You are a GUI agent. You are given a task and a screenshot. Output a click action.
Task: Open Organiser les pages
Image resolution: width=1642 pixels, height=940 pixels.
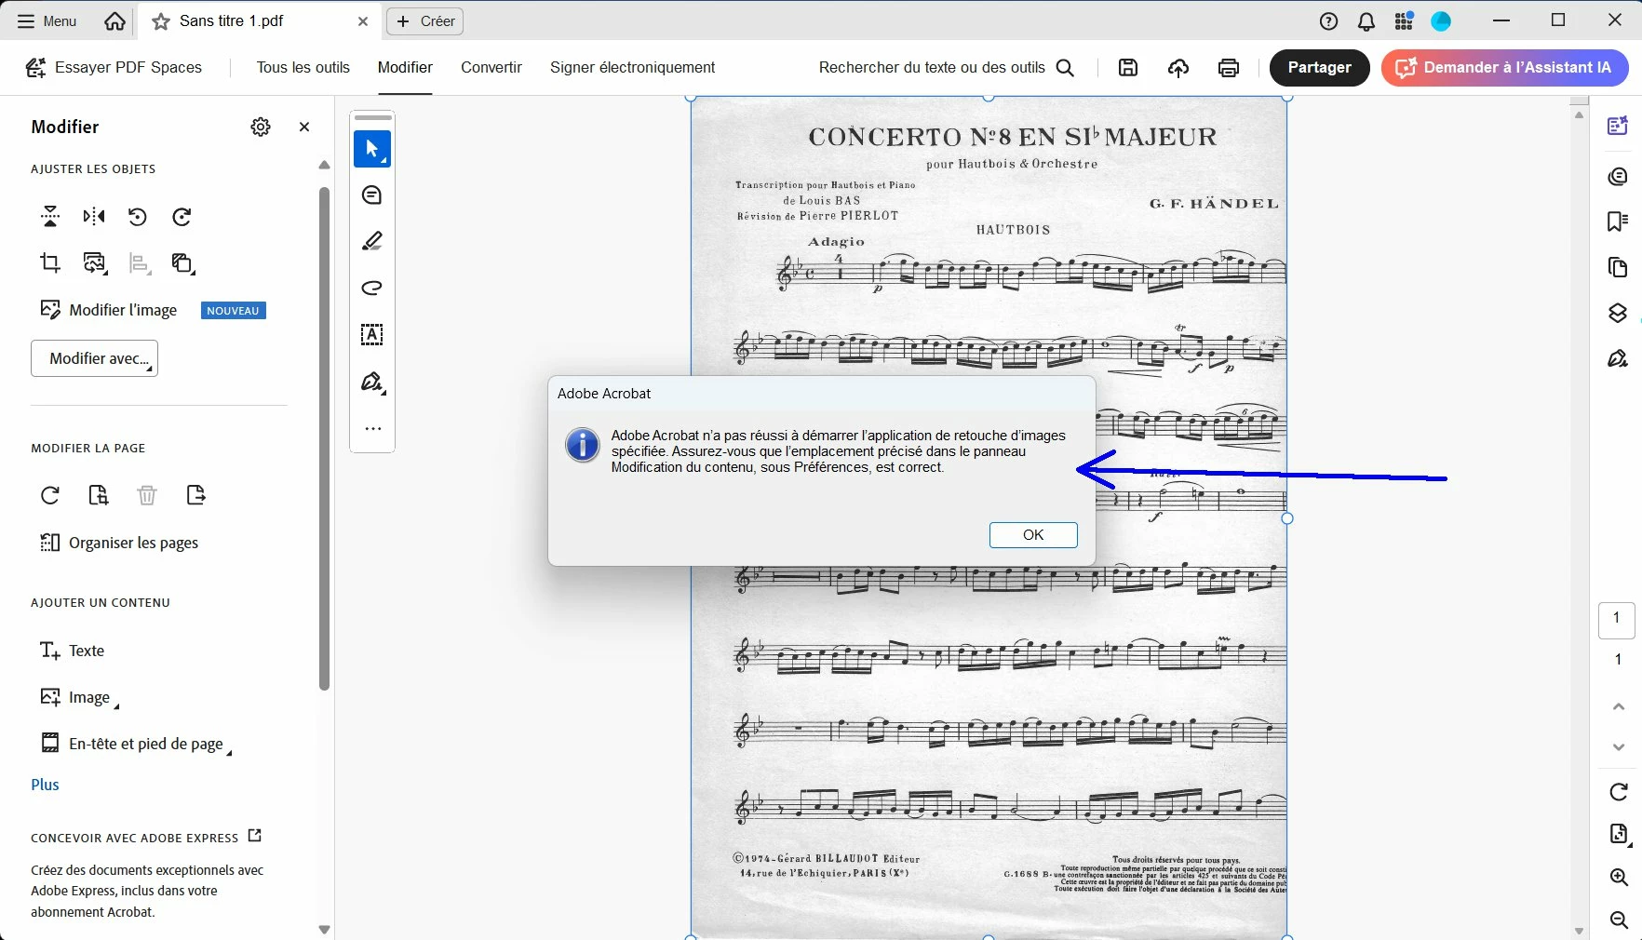119,543
